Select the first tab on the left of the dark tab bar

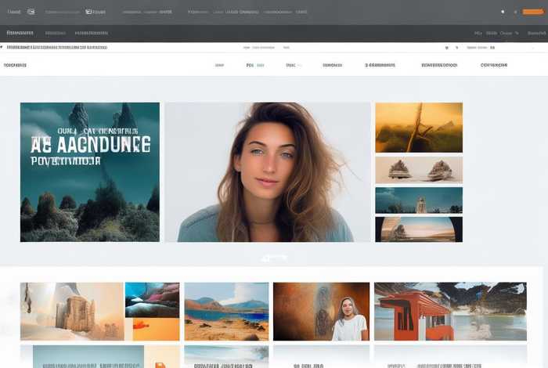pos(20,34)
